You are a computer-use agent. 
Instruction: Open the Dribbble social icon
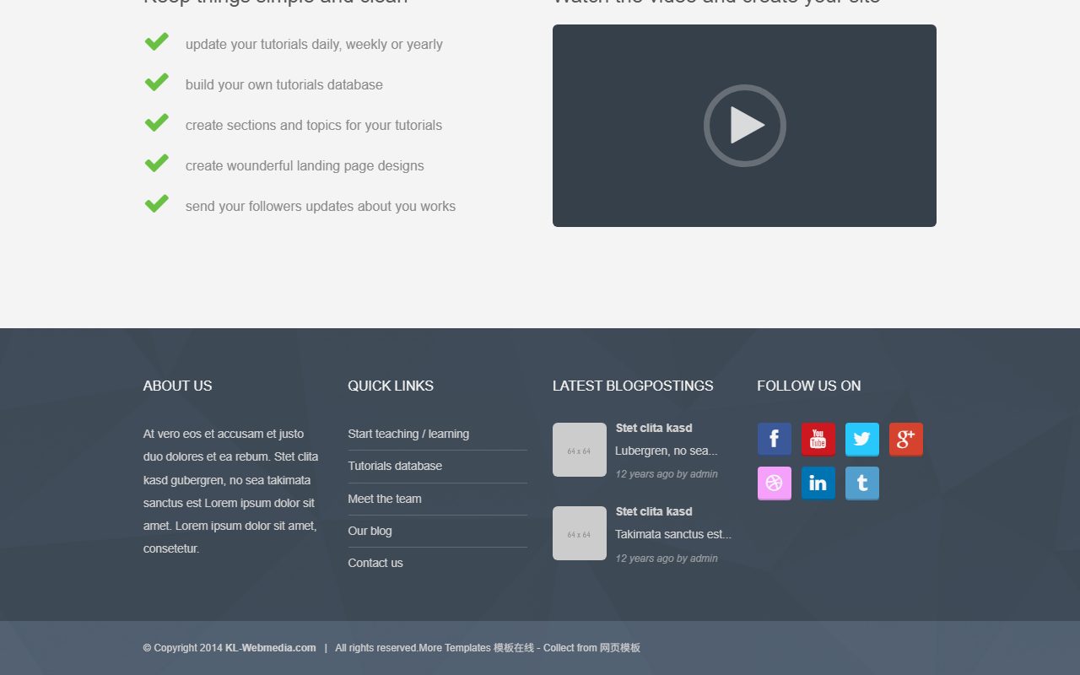pos(775,483)
